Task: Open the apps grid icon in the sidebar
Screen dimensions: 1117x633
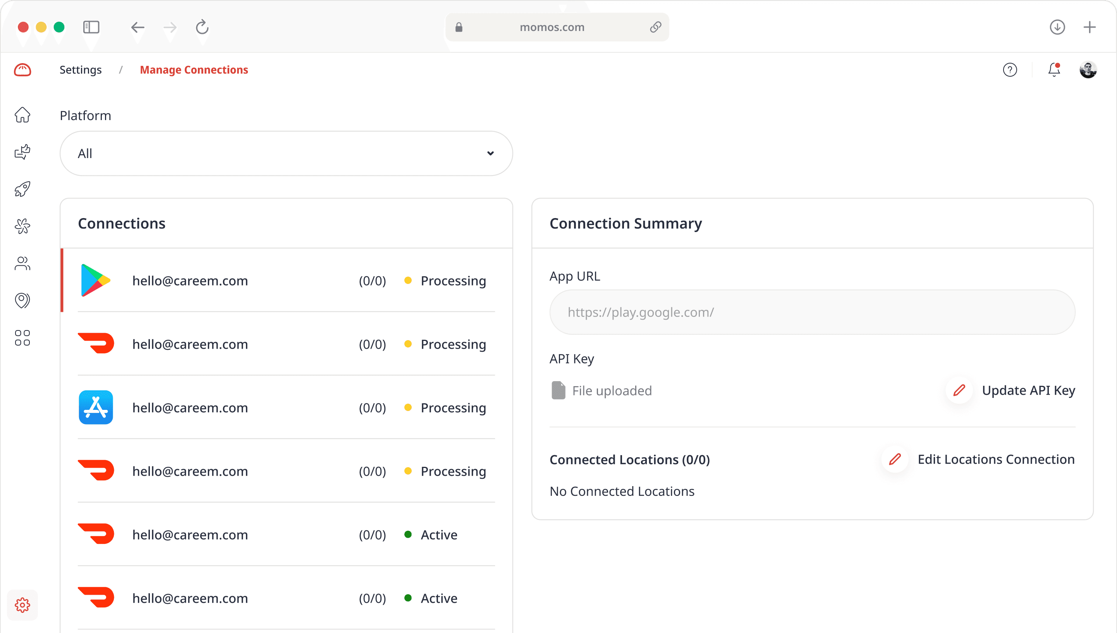Action: [x=22, y=337]
